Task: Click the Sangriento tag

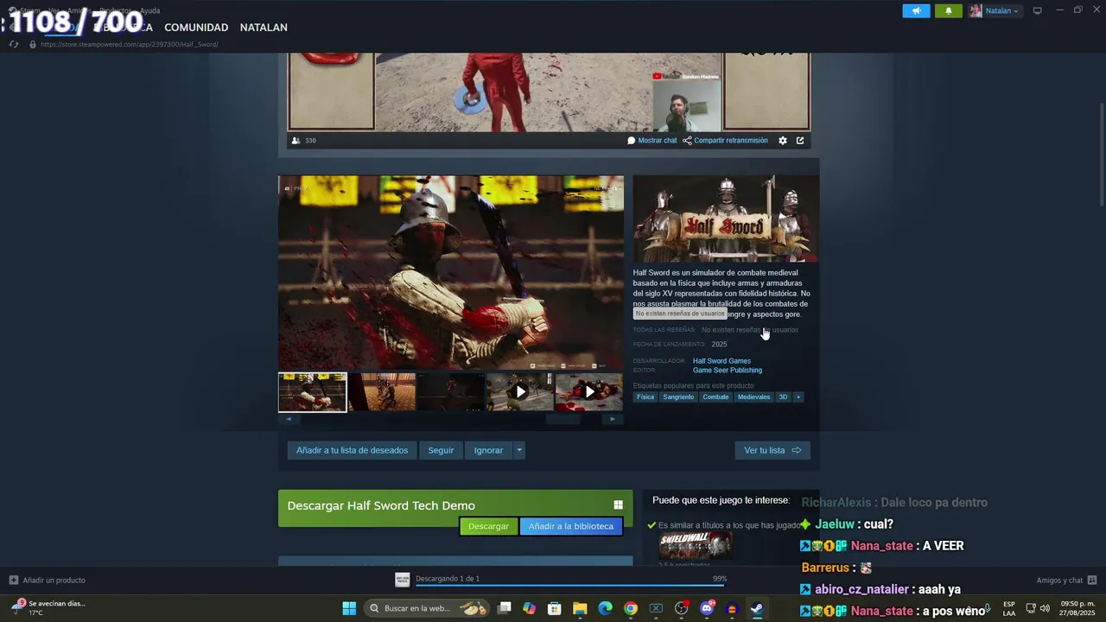Action: (x=678, y=397)
